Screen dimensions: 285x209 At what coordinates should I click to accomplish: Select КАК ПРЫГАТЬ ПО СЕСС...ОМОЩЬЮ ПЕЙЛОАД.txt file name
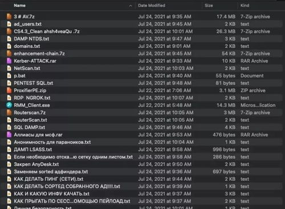(72, 201)
